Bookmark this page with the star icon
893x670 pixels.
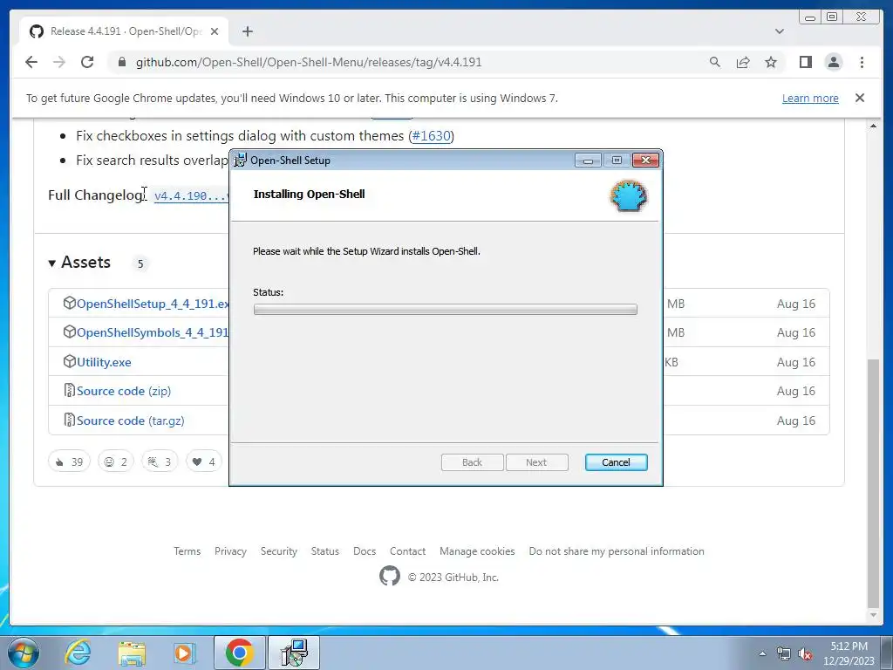[x=771, y=62]
